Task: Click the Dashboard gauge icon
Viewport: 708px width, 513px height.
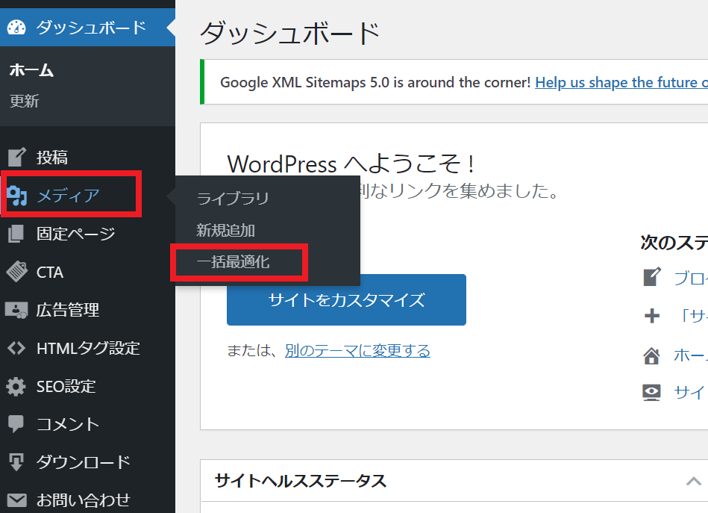Action: click(x=16, y=28)
